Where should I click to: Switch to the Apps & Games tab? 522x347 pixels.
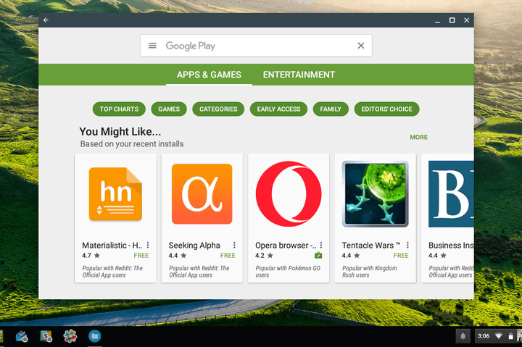(209, 75)
